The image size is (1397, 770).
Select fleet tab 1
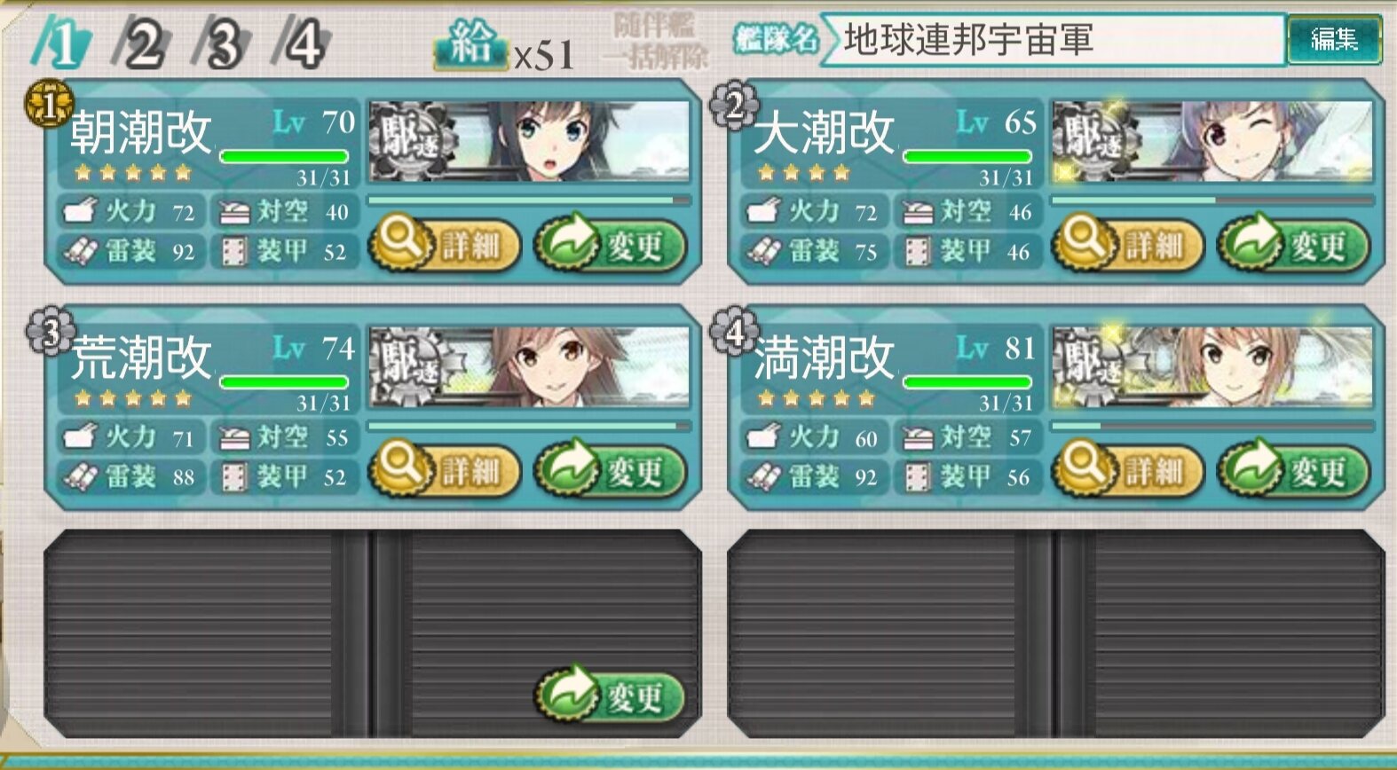click(x=62, y=43)
